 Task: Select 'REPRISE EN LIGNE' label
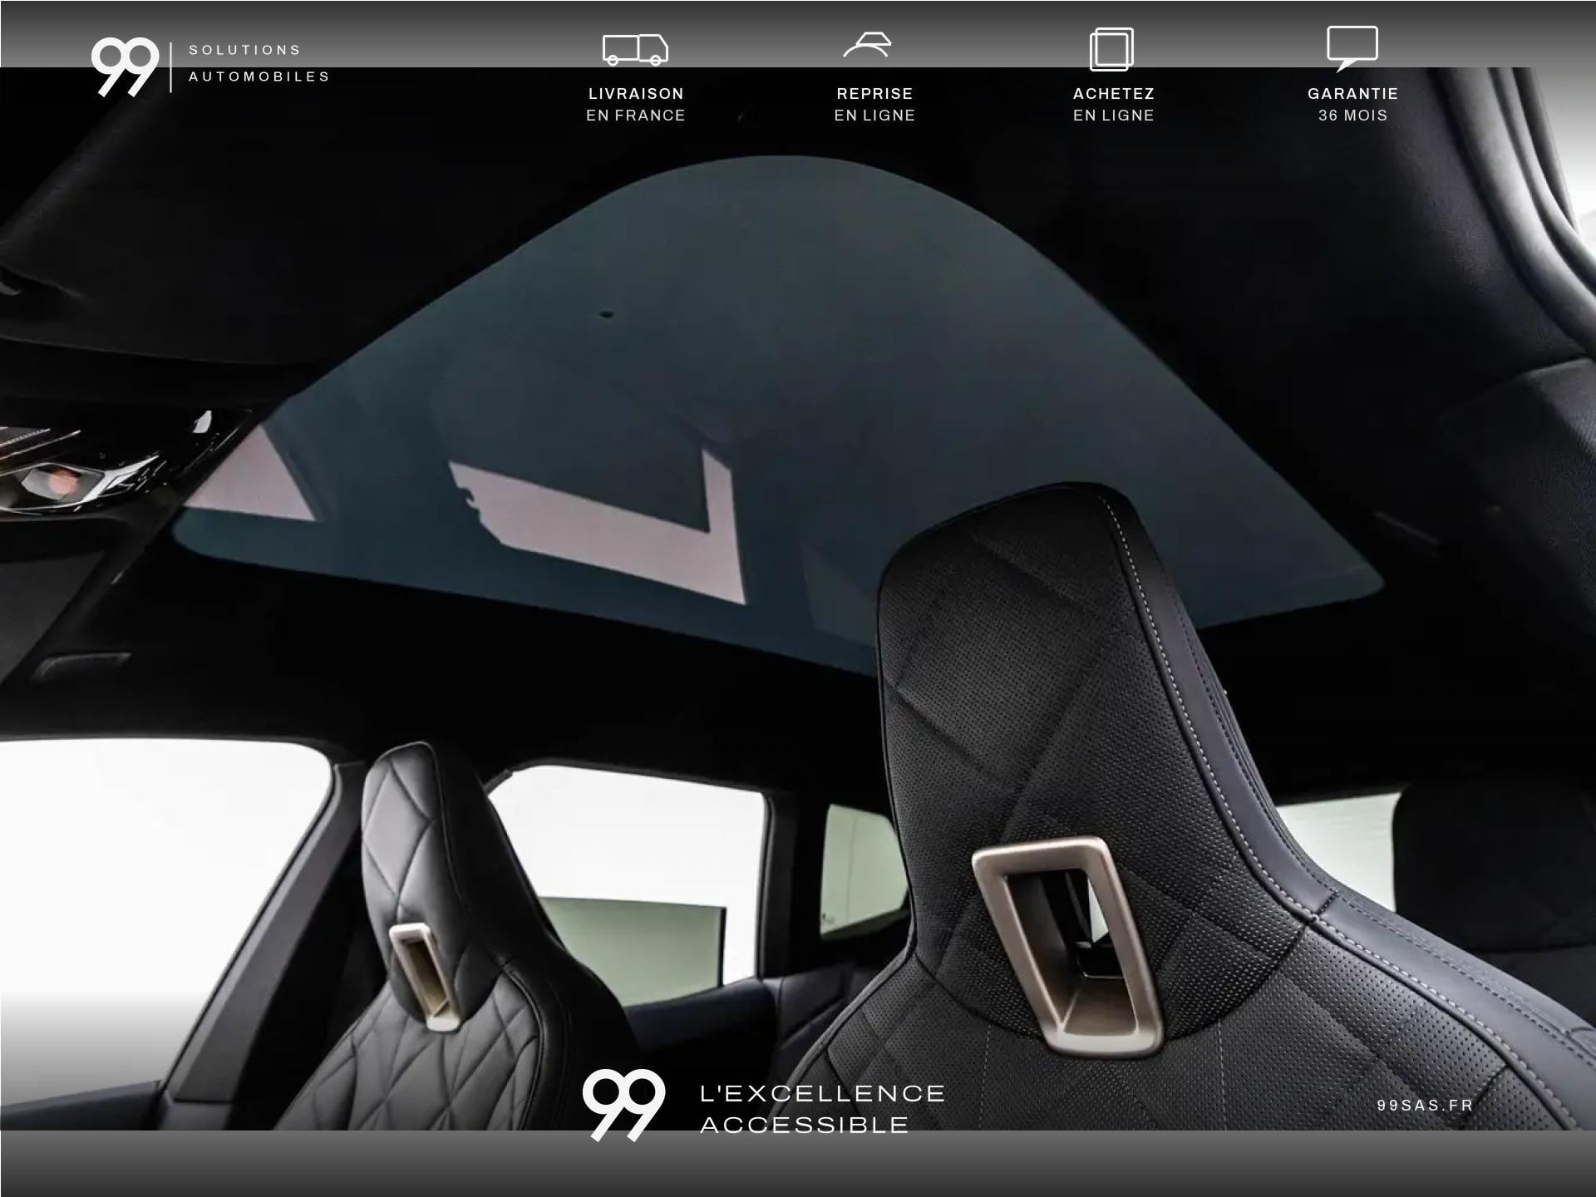pos(874,105)
